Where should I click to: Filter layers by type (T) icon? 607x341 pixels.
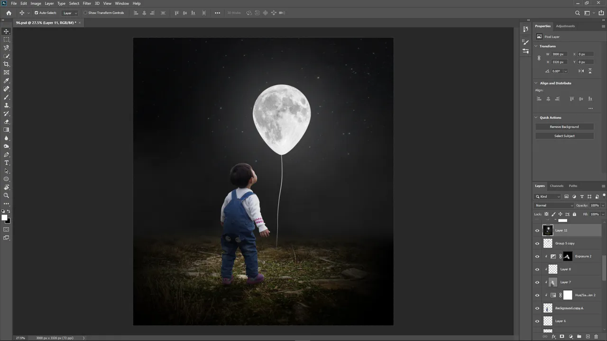pyautogui.click(x=582, y=197)
